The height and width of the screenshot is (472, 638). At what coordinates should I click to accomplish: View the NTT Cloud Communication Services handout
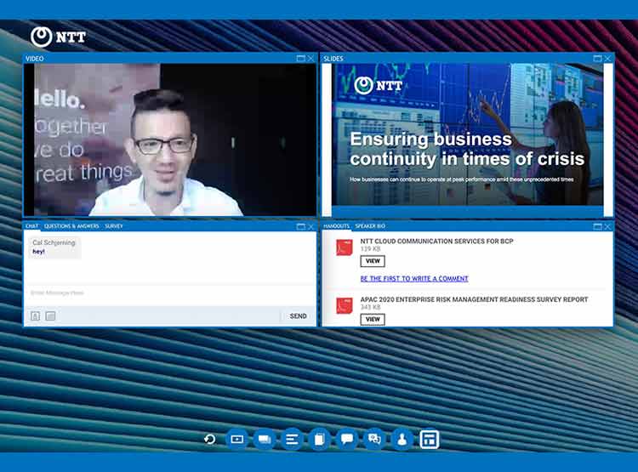point(373,261)
